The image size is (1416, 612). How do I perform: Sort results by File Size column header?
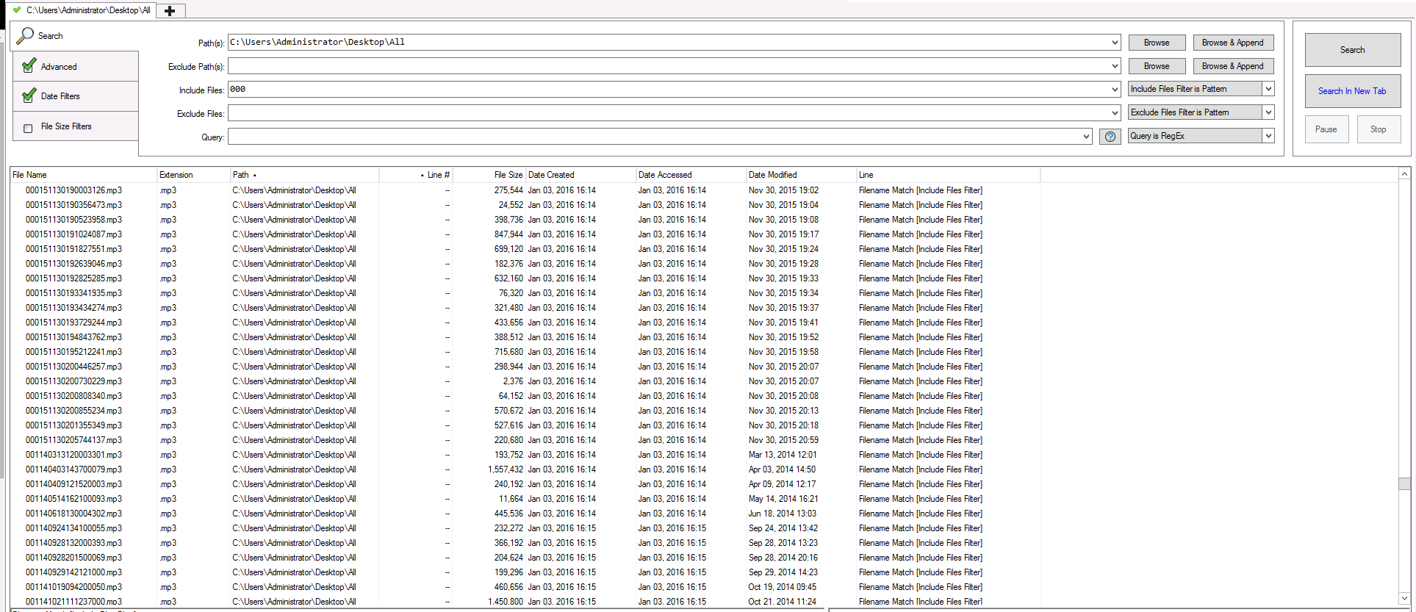pos(508,175)
